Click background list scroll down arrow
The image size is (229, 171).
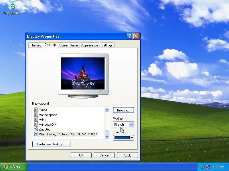[x=107, y=137]
